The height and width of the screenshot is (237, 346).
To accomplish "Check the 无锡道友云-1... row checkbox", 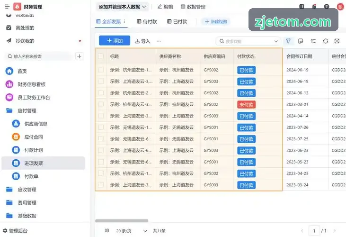I will 101,127.
